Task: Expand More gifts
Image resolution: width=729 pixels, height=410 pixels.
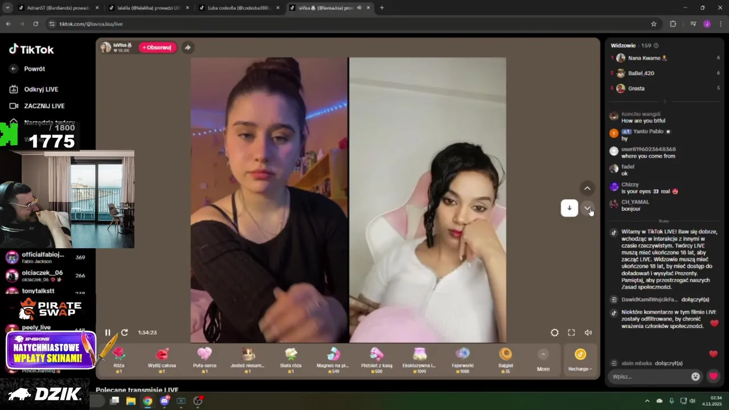Action: pos(543,360)
